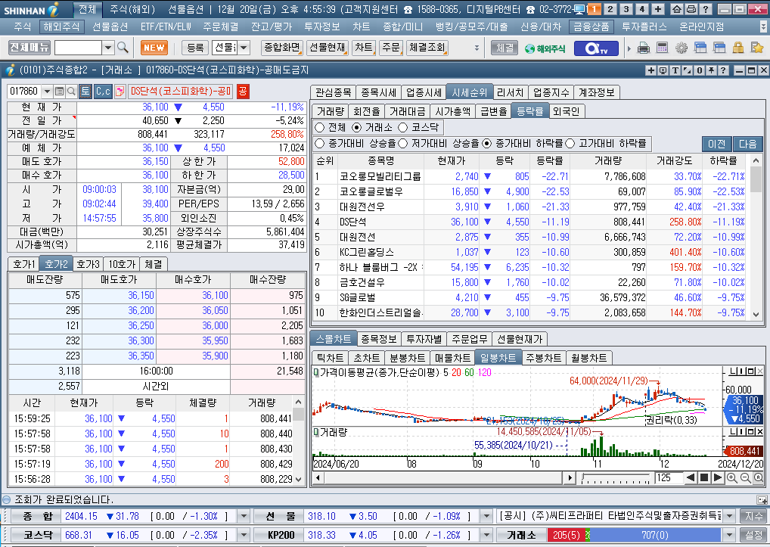Click the alpha TV icon
Image resolution: width=770 pixels, height=547 pixels.
[596, 48]
